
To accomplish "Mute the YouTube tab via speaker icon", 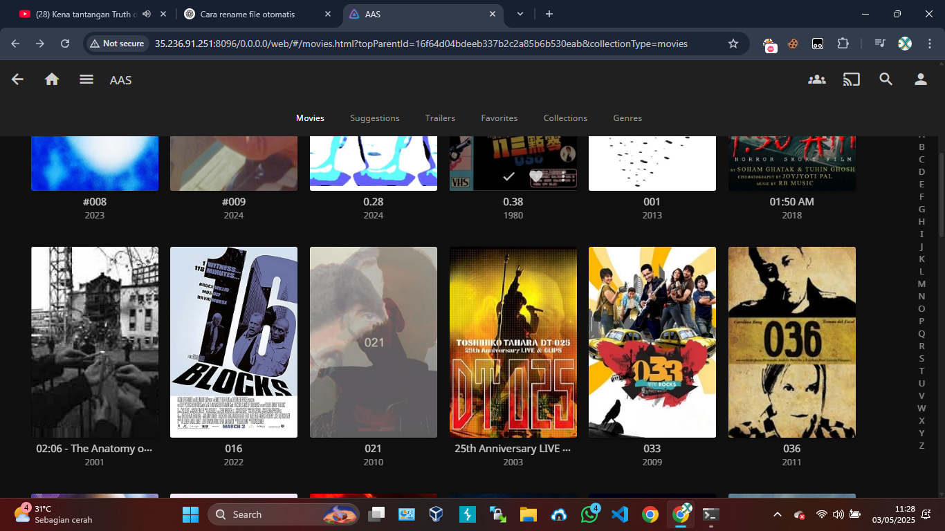I will [147, 14].
